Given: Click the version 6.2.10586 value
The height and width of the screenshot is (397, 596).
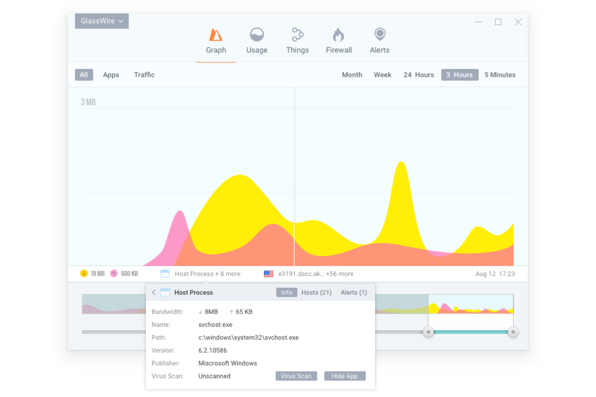Looking at the screenshot, I should pyautogui.click(x=213, y=350).
